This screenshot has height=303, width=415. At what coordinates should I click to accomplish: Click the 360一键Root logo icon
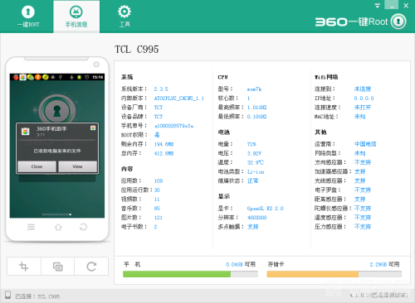click(398, 22)
